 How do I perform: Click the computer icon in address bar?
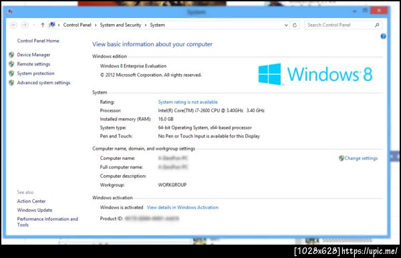(x=52, y=25)
